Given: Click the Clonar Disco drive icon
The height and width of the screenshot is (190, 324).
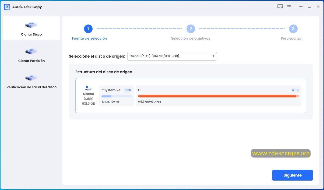Looking at the screenshot, I should [31, 25].
